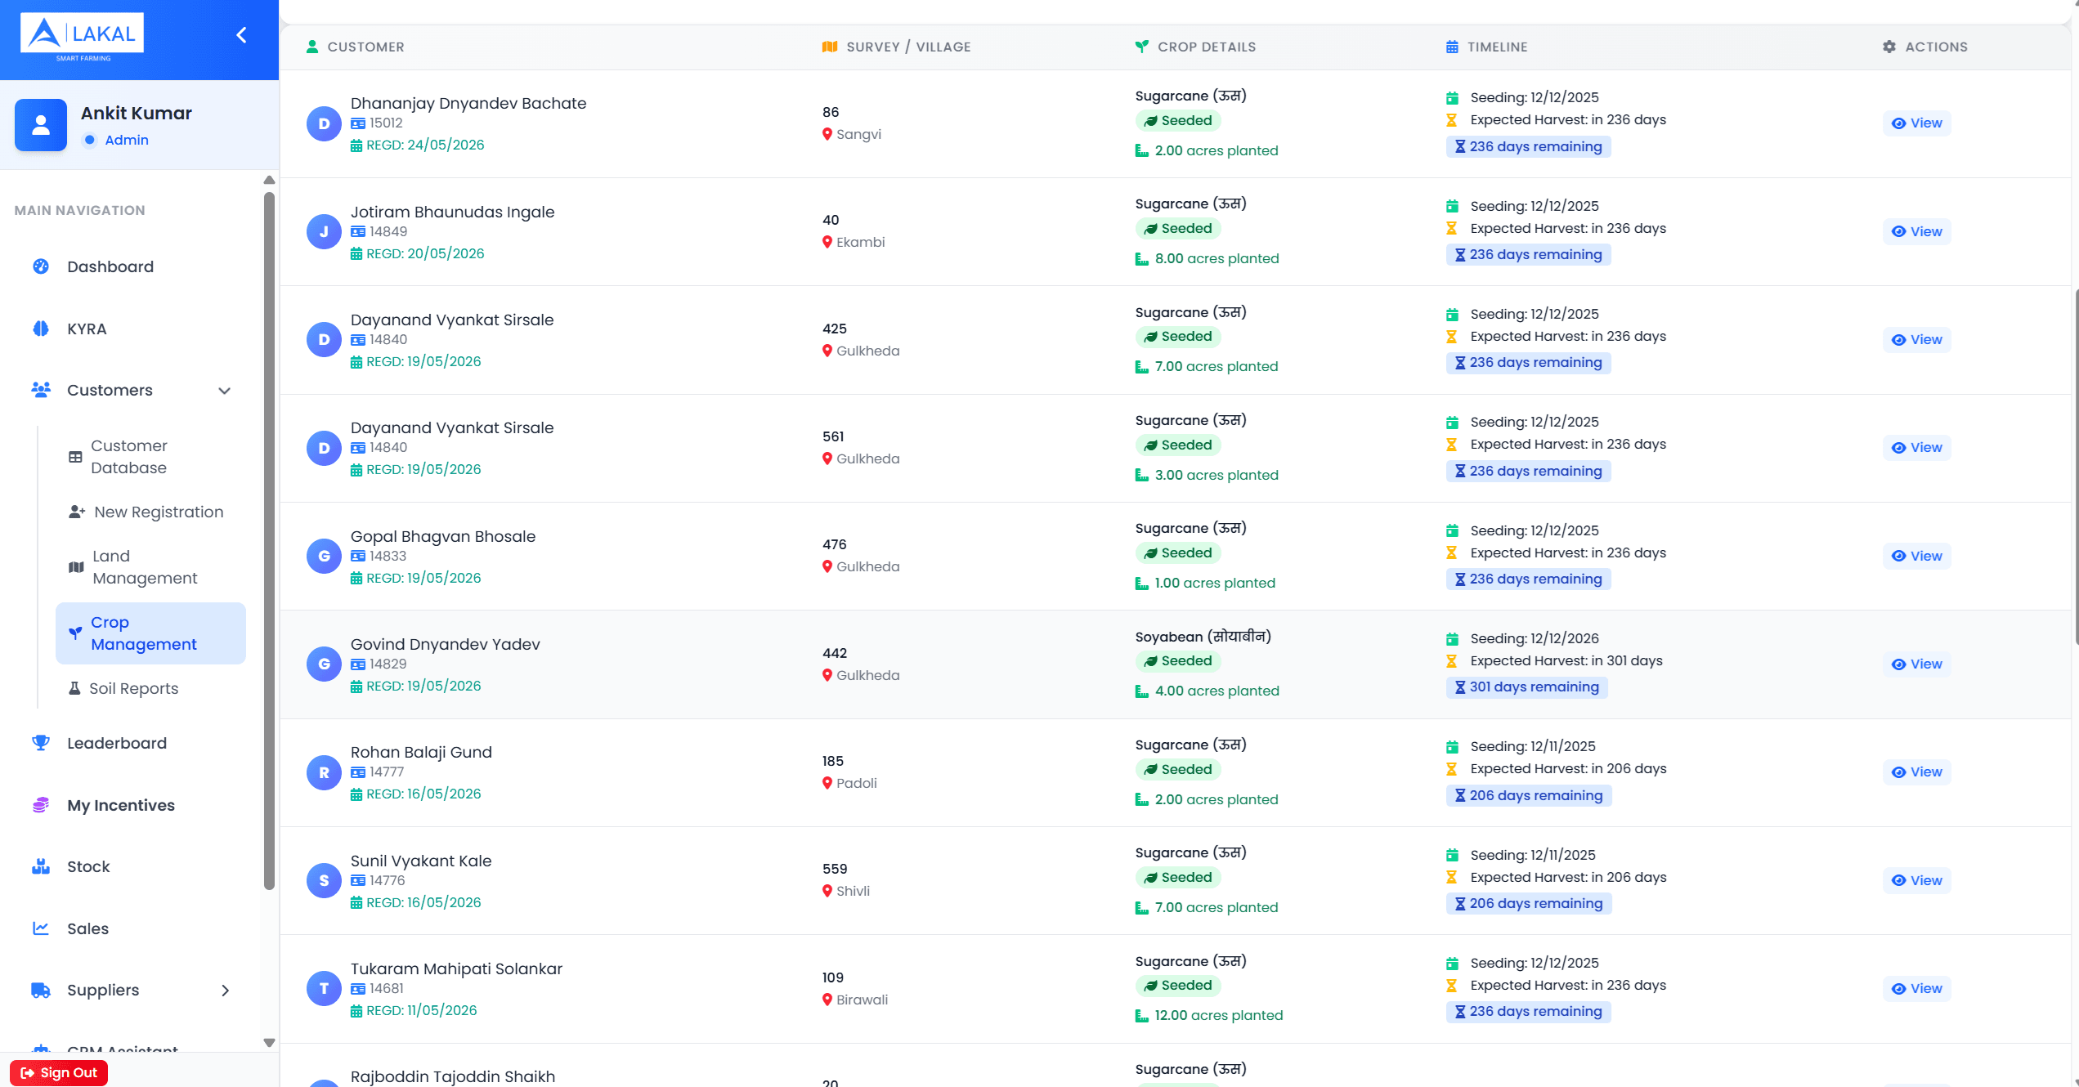Click Sangvi village location
This screenshot has width=2079, height=1087.
[x=858, y=134]
